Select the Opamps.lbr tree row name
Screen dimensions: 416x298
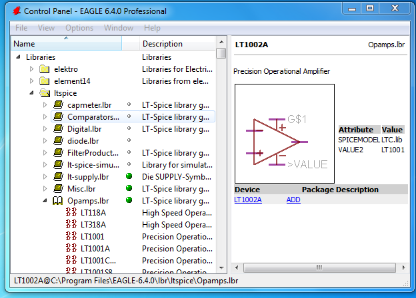(x=88, y=201)
